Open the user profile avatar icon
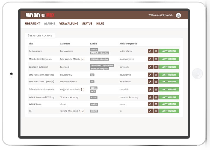Image resolution: width=210 pixels, height=150 pixels. (179, 15)
